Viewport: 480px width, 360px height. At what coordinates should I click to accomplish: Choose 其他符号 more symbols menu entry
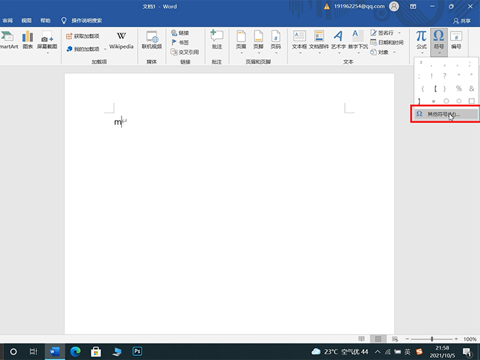(446, 115)
